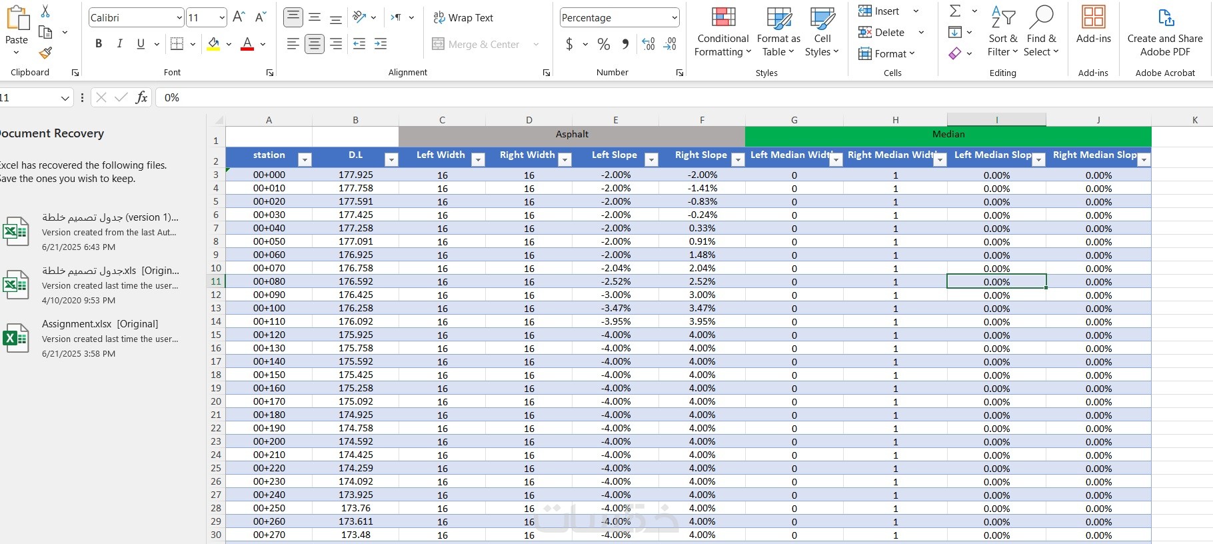
Task: Open the Percentage number format dropdown
Action: click(674, 18)
